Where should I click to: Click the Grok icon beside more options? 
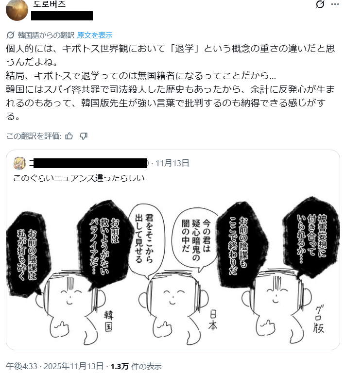coord(320,4)
